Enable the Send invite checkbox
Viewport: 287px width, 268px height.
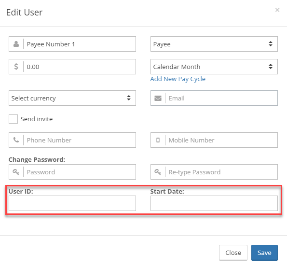click(13, 119)
